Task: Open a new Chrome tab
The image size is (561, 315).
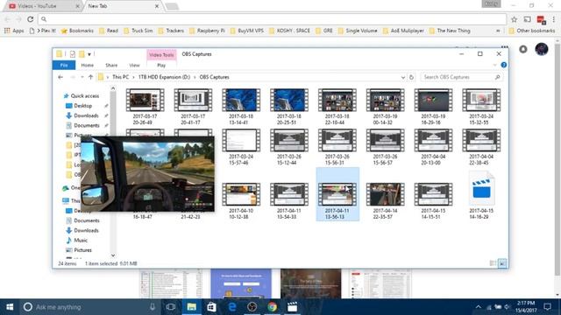Action: tap(172, 6)
